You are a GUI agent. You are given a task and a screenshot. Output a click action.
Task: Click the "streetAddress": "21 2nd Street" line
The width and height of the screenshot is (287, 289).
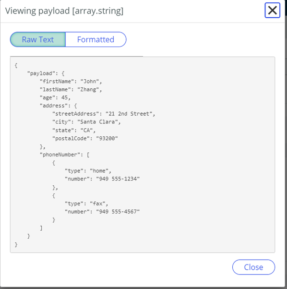click(x=104, y=114)
